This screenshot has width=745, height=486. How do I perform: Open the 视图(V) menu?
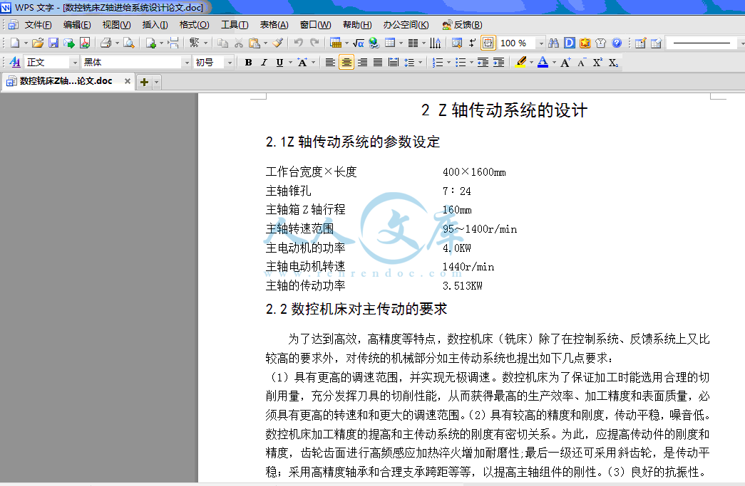(116, 25)
